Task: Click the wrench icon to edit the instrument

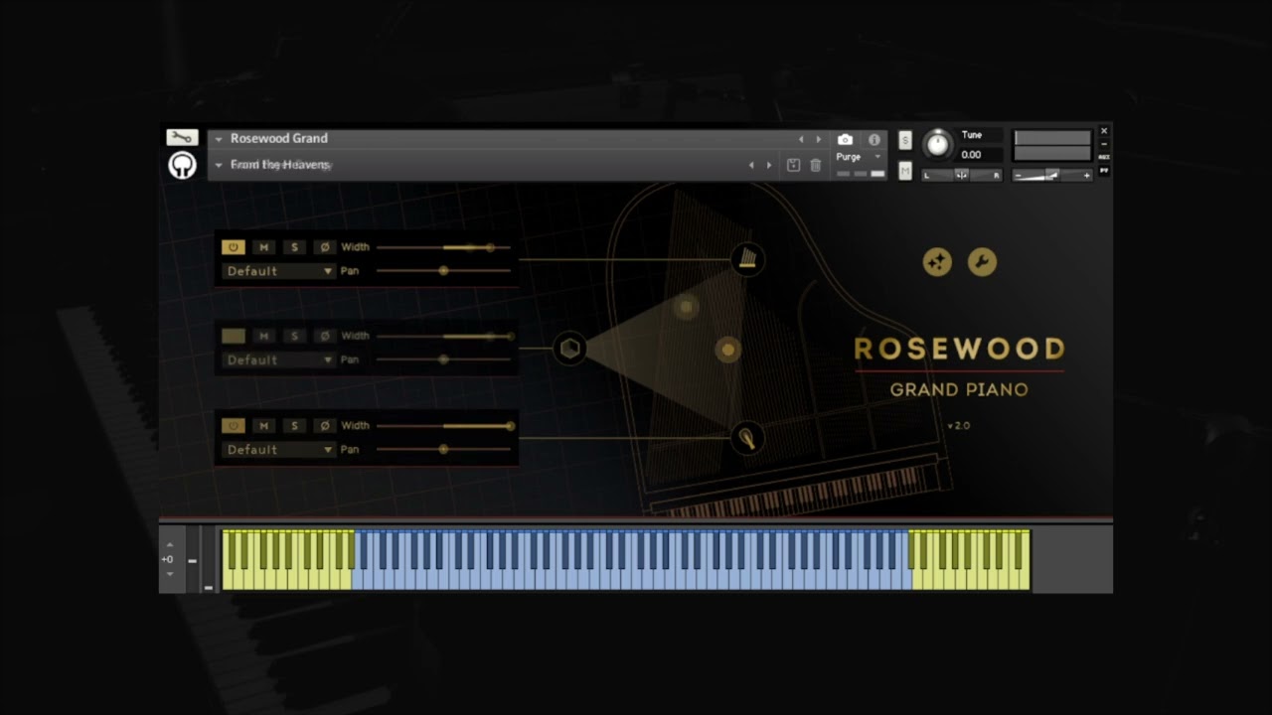Action: click(181, 137)
